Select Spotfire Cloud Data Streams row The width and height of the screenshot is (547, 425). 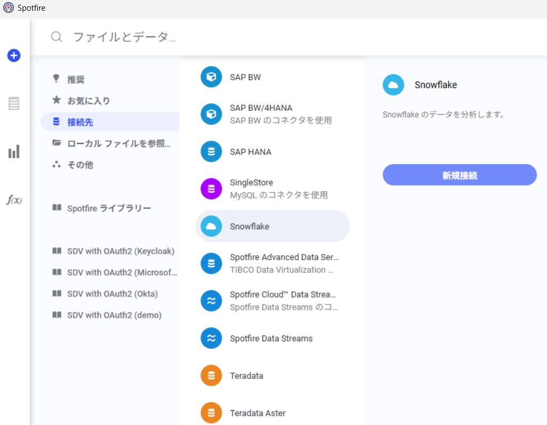click(x=273, y=301)
